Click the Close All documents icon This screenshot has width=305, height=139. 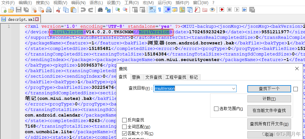click(41, 9)
